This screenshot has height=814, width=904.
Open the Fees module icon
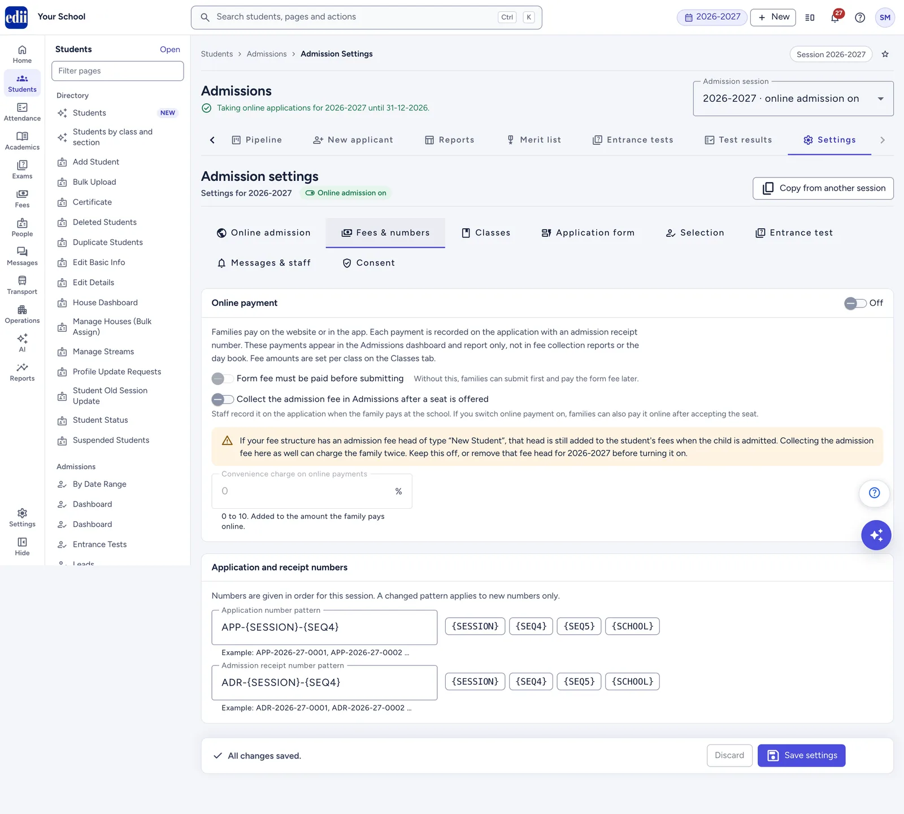(22, 198)
